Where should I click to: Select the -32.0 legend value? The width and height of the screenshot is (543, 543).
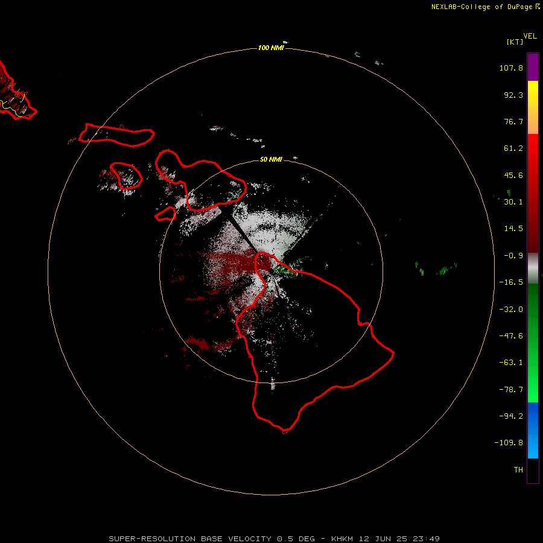(511, 310)
